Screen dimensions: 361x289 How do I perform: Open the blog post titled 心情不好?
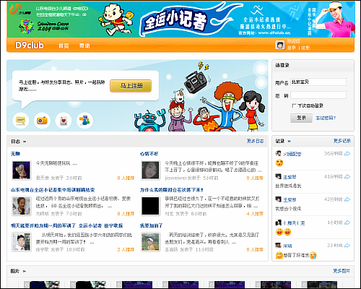click(x=149, y=154)
